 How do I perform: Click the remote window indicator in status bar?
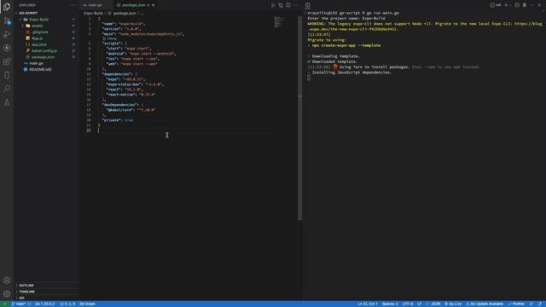(x=4, y=304)
